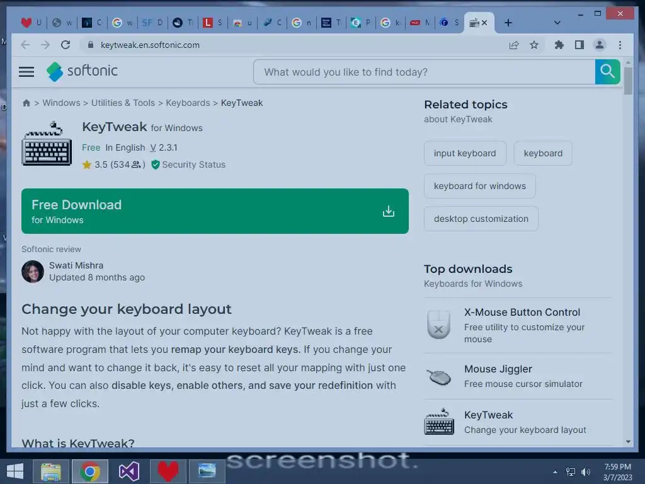Open the red heart app on the taskbar
The image size is (645, 484).
point(168,471)
